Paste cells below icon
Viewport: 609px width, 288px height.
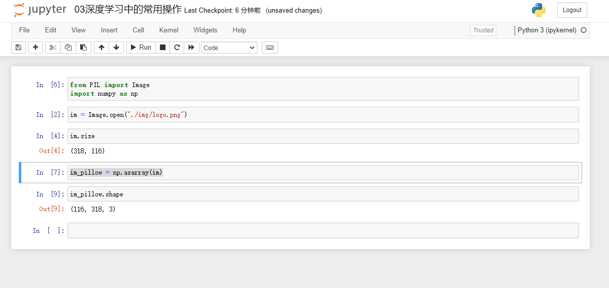coord(83,48)
